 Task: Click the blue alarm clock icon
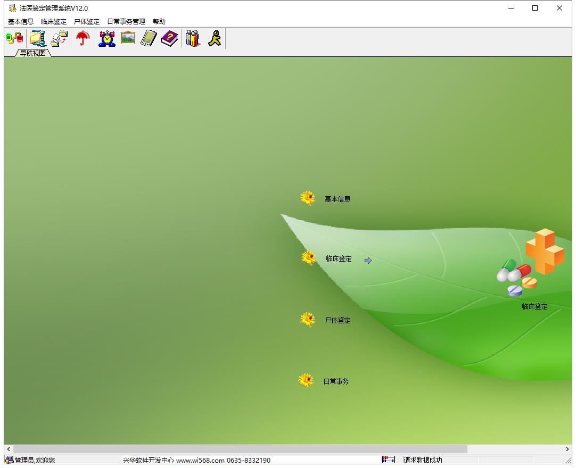click(x=107, y=38)
